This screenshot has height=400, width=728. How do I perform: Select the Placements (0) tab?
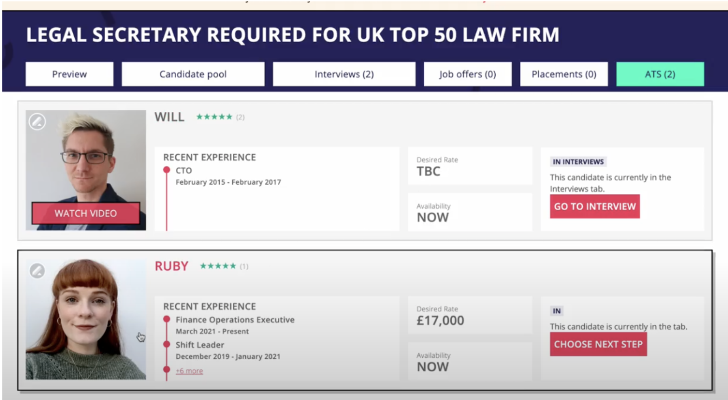(563, 74)
